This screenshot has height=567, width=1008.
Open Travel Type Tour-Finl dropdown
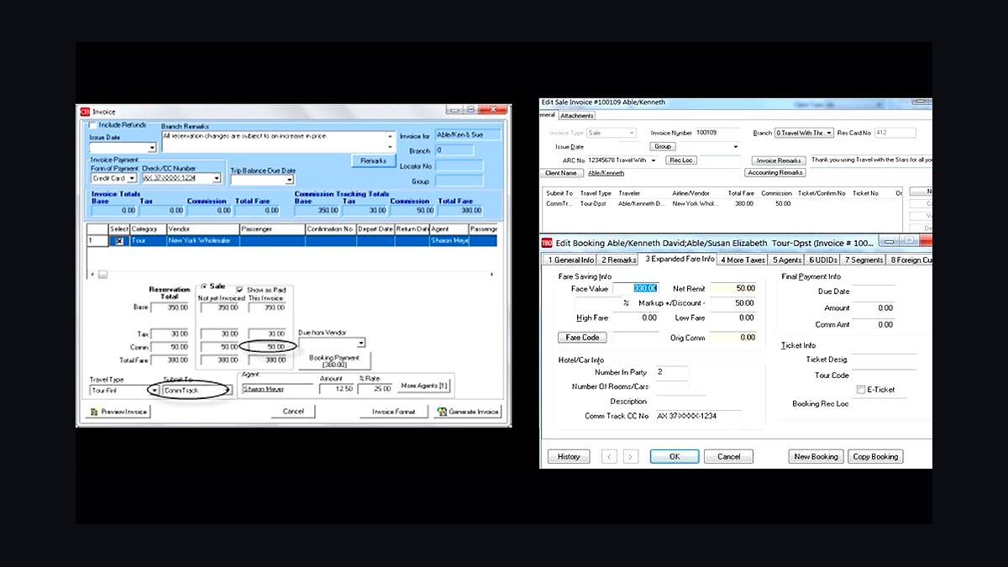pyautogui.click(x=154, y=391)
